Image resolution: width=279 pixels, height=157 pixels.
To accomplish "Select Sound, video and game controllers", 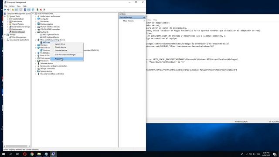I will (x=54, y=66).
